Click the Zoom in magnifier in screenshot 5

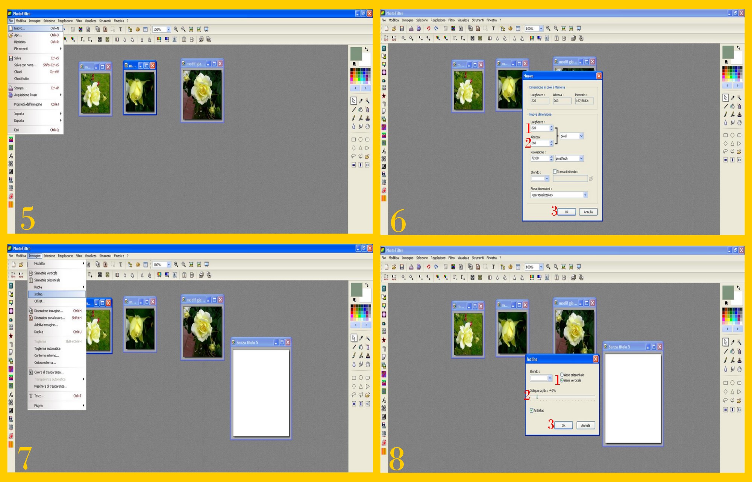(x=176, y=29)
